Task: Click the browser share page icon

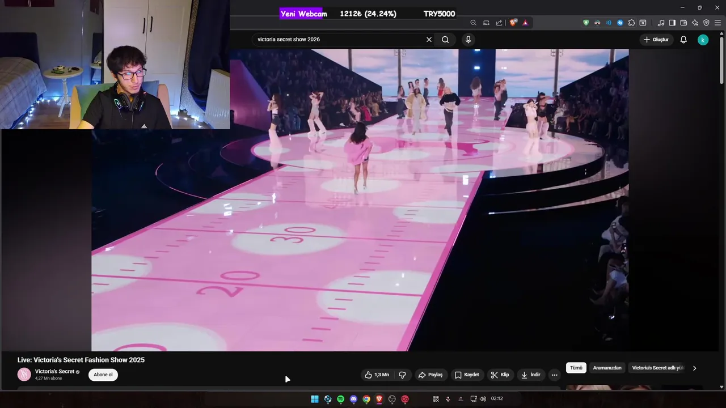Action: tap(499, 23)
